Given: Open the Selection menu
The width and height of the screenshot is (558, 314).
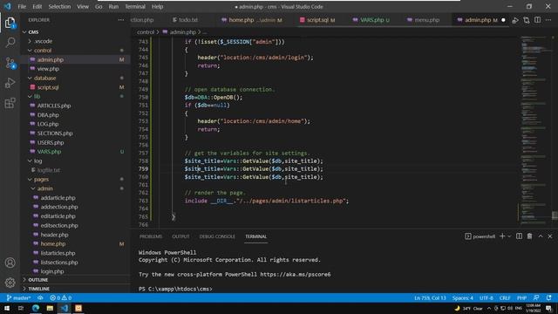Looking at the screenshot, I should point(59,6).
